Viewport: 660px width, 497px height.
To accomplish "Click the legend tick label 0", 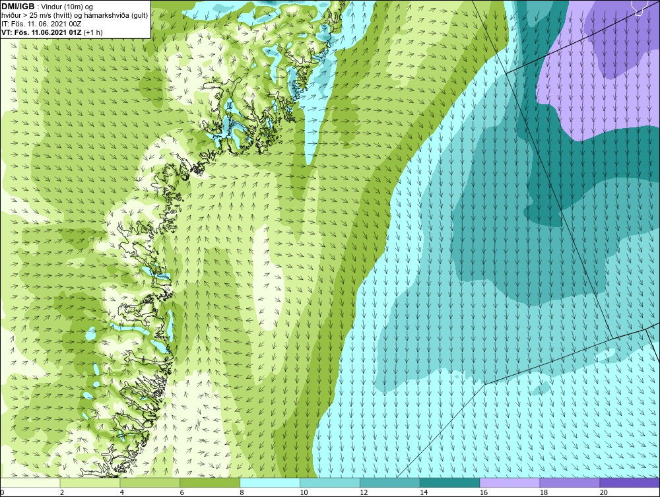I will click(x=2, y=492).
